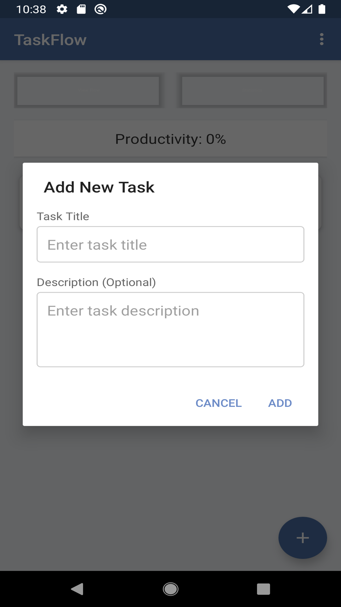Tap the Productivity: 0% bar
Image resolution: width=341 pixels, height=607 pixels.
(x=170, y=139)
